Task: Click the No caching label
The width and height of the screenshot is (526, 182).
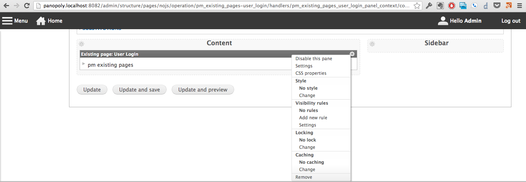Action: click(312, 162)
